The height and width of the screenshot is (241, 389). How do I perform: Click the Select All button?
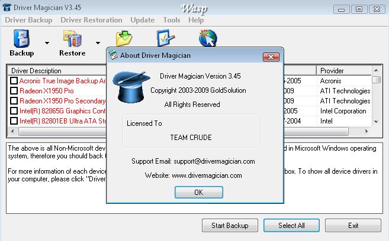[x=291, y=226]
